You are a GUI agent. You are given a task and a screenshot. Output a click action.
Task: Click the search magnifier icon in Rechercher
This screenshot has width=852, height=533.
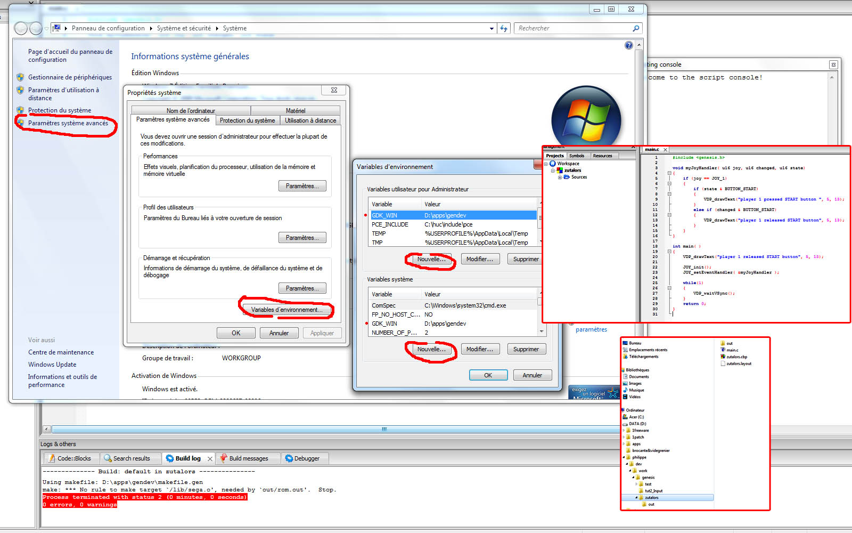tap(636, 28)
